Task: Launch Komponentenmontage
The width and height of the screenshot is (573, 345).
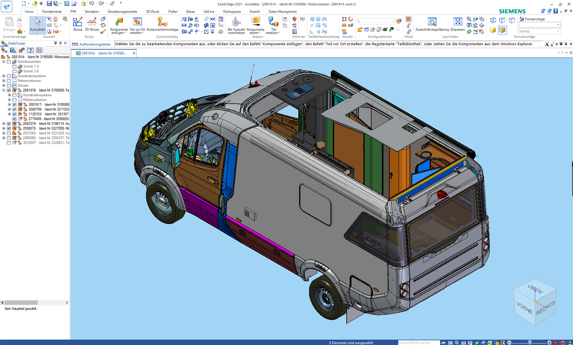Action: pyautogui.click(x=162, y=24)
